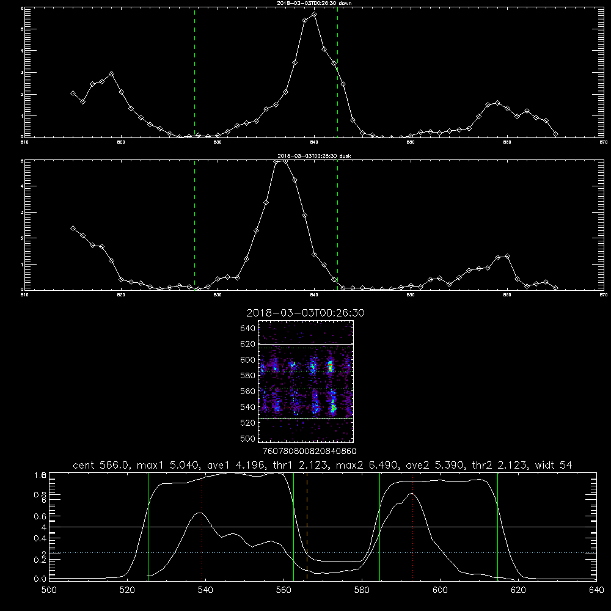
Task: Click bottom plot x-axis label 580
Action: click(x=362, y=590)
